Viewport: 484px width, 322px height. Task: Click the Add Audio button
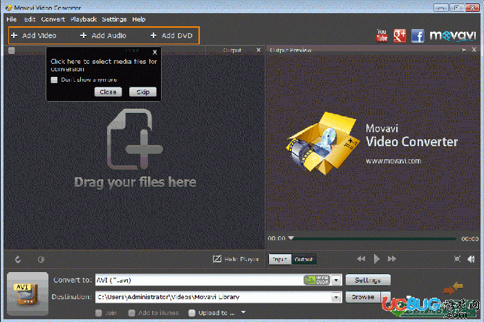(x=103, y=35)
